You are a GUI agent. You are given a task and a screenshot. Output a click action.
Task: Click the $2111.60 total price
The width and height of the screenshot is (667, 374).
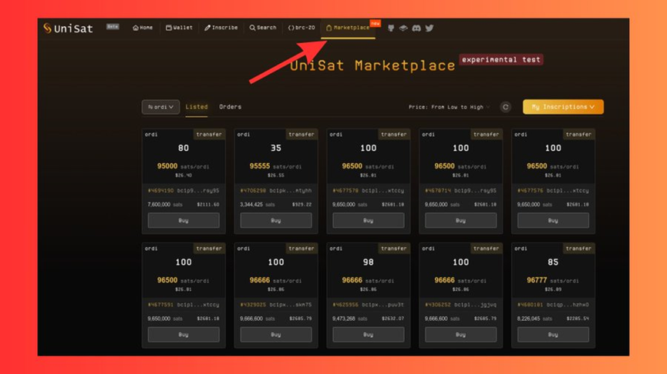208,205
